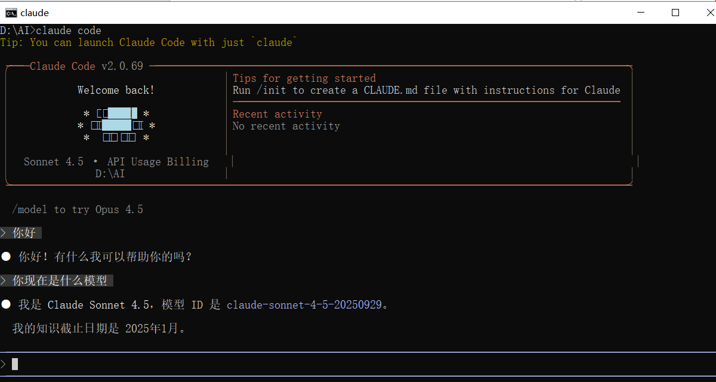Click the model ID 'claude-sonnet-4-5-20250929'
716x382 pixels.
click(x=304, y=305)
